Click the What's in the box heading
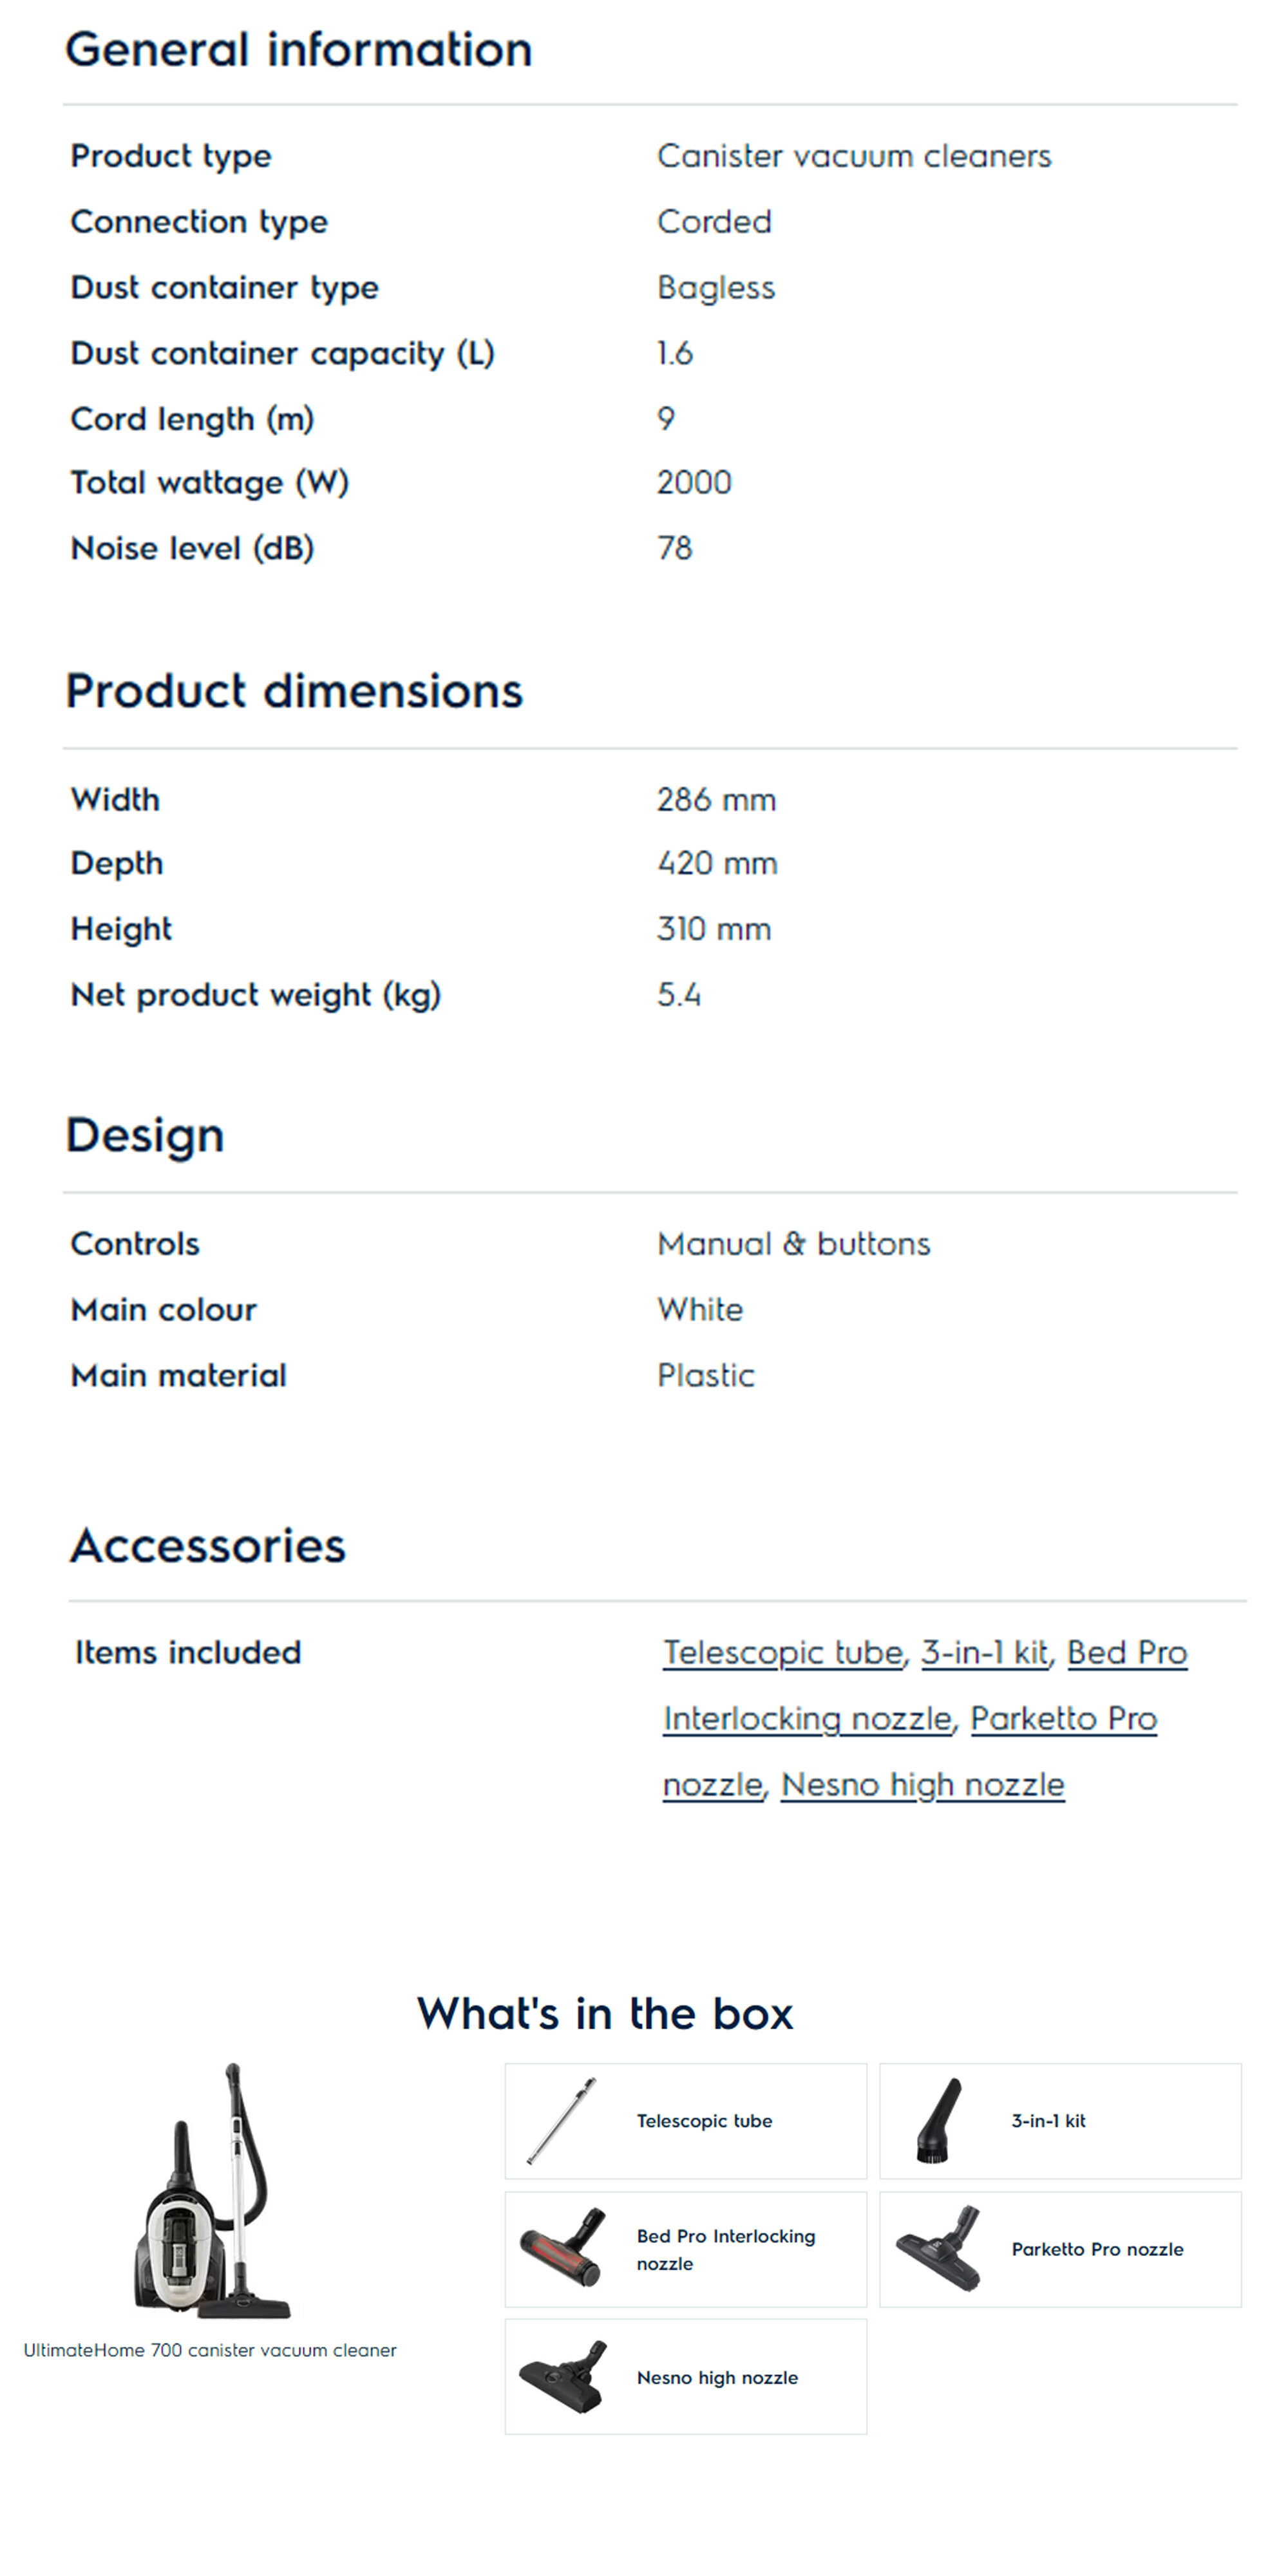 point(605,2013)
